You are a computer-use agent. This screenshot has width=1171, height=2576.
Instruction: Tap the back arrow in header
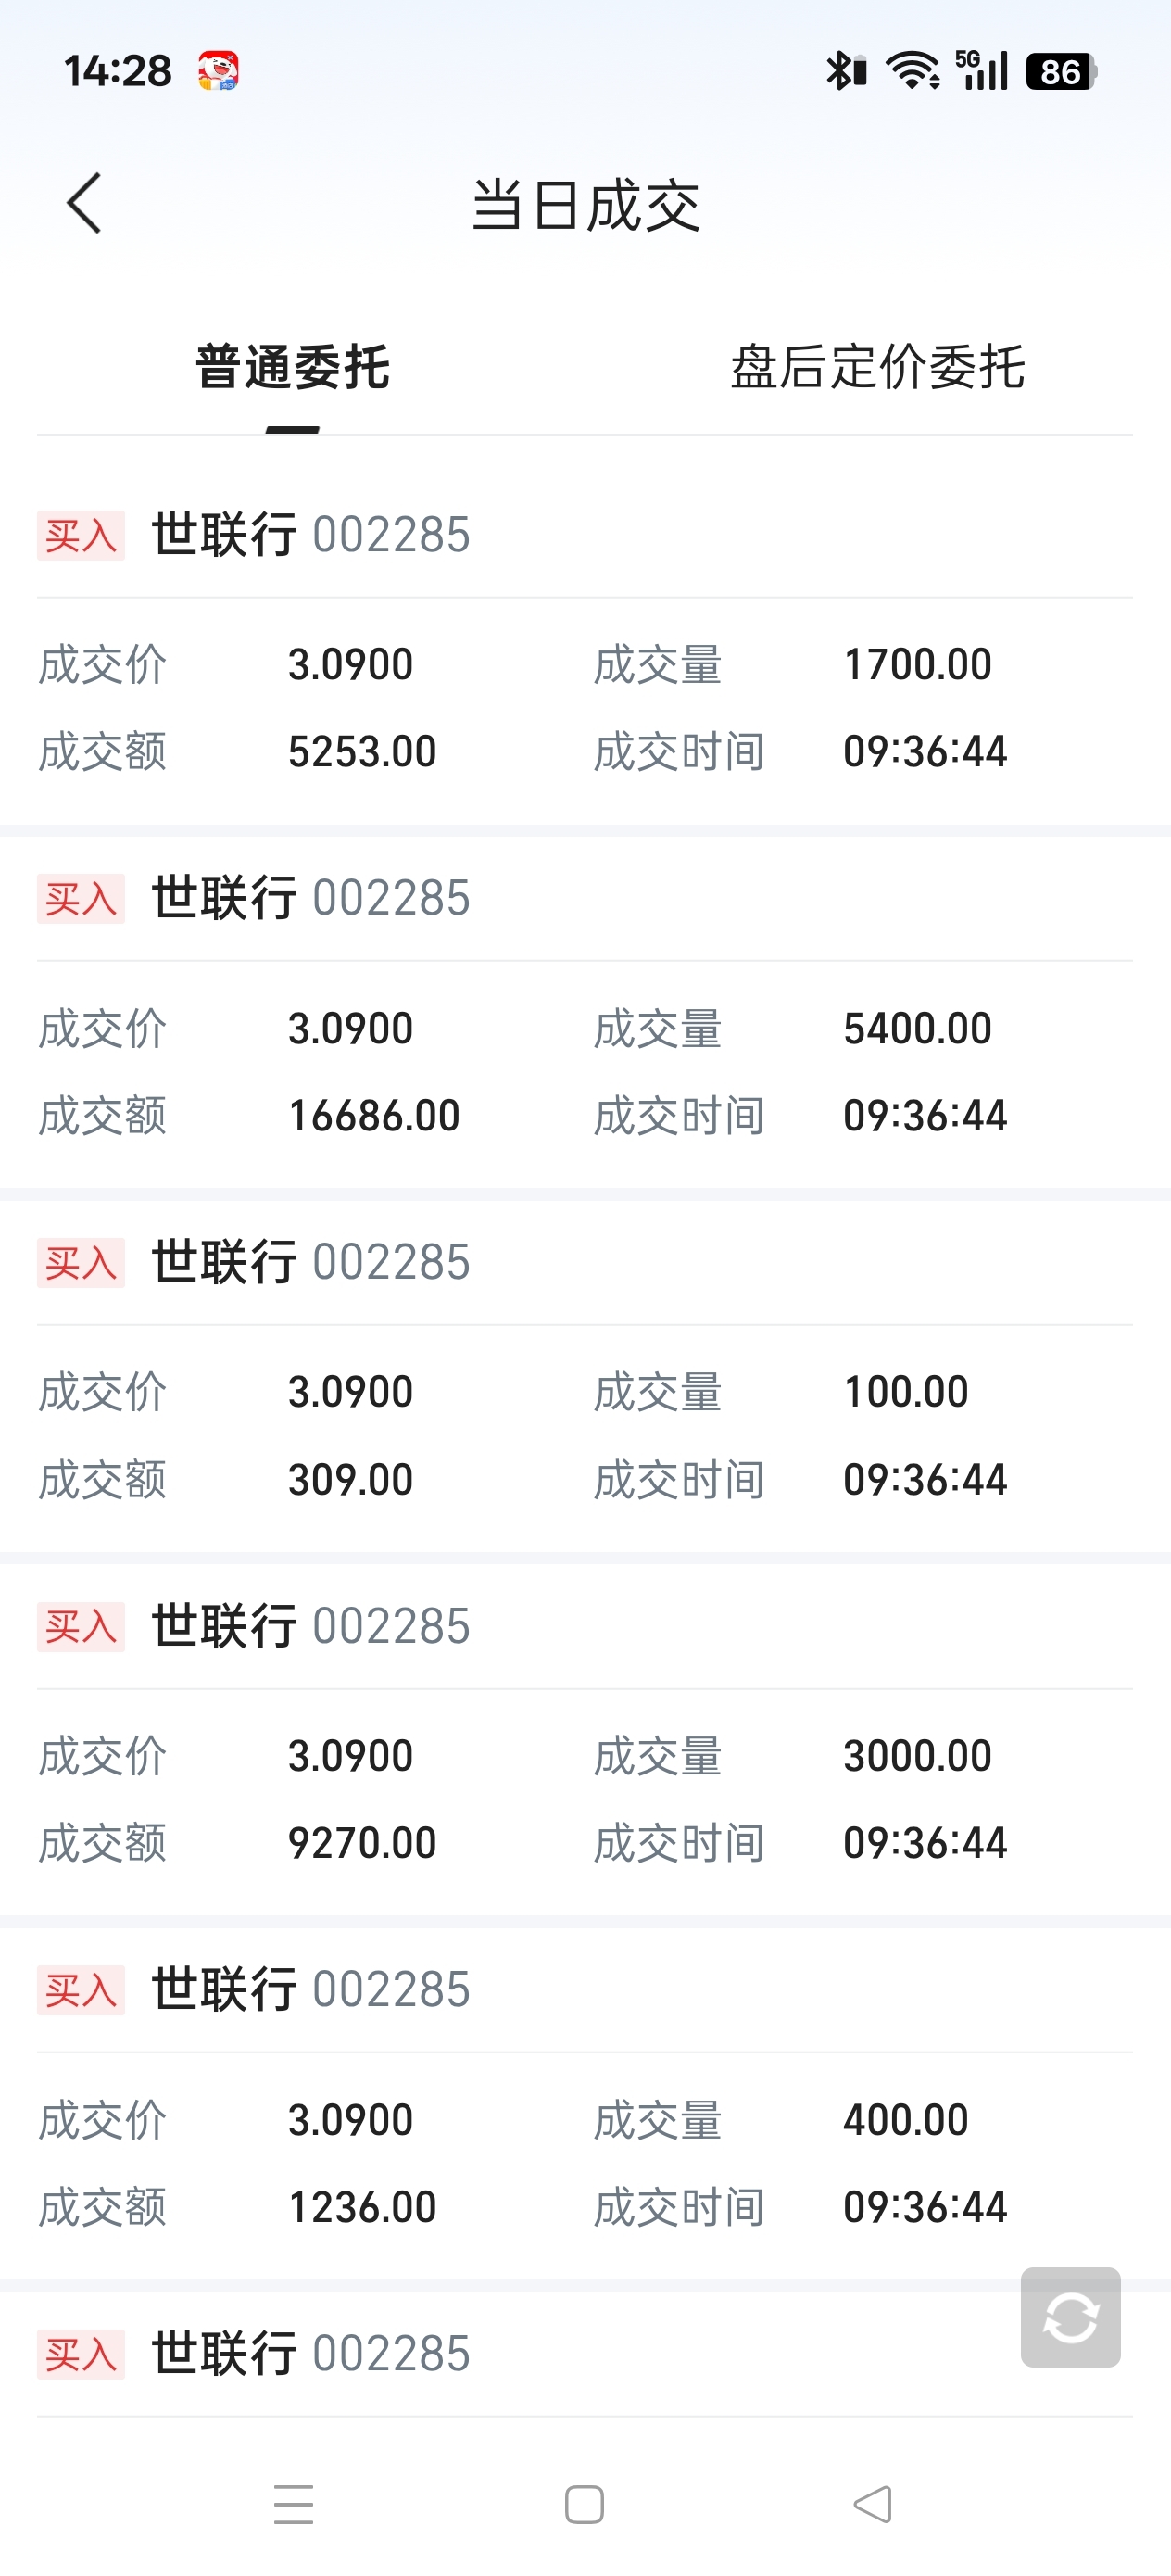coord(84,204)
